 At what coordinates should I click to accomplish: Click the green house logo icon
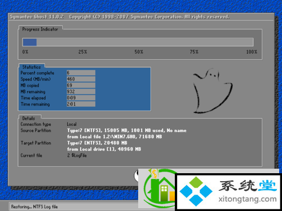point(159,188)
